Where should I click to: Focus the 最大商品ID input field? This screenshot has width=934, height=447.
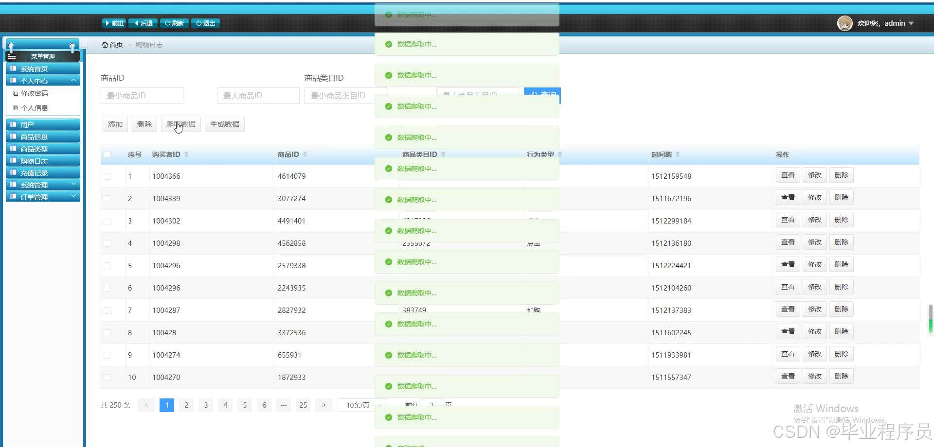tap(258, 96)
